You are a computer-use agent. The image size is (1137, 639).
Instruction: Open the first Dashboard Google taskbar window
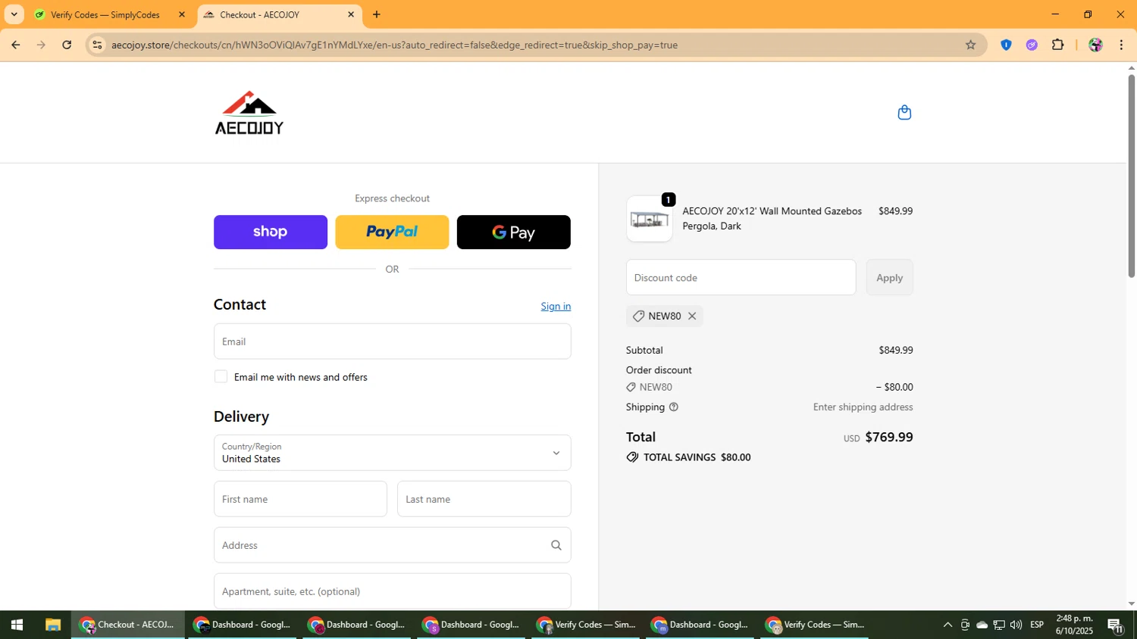(x=243, y=625)
